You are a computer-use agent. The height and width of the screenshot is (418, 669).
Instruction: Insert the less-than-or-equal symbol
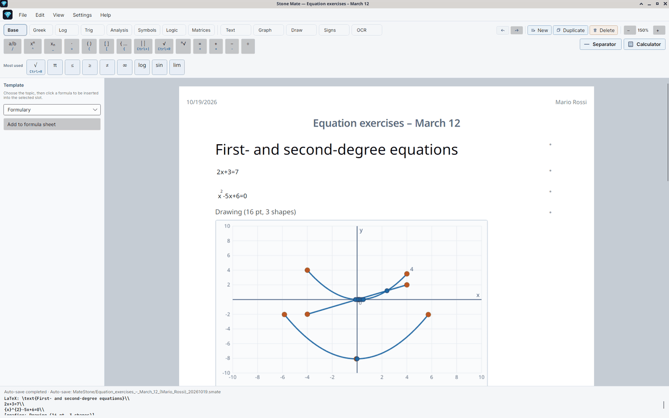click(x=72, y=67)
